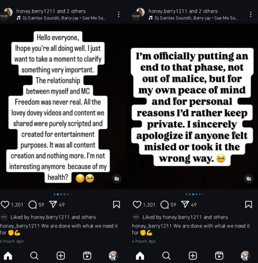The image size is (258, 263).
Task: Share the right post via send icon
Action: click(185, 205)
